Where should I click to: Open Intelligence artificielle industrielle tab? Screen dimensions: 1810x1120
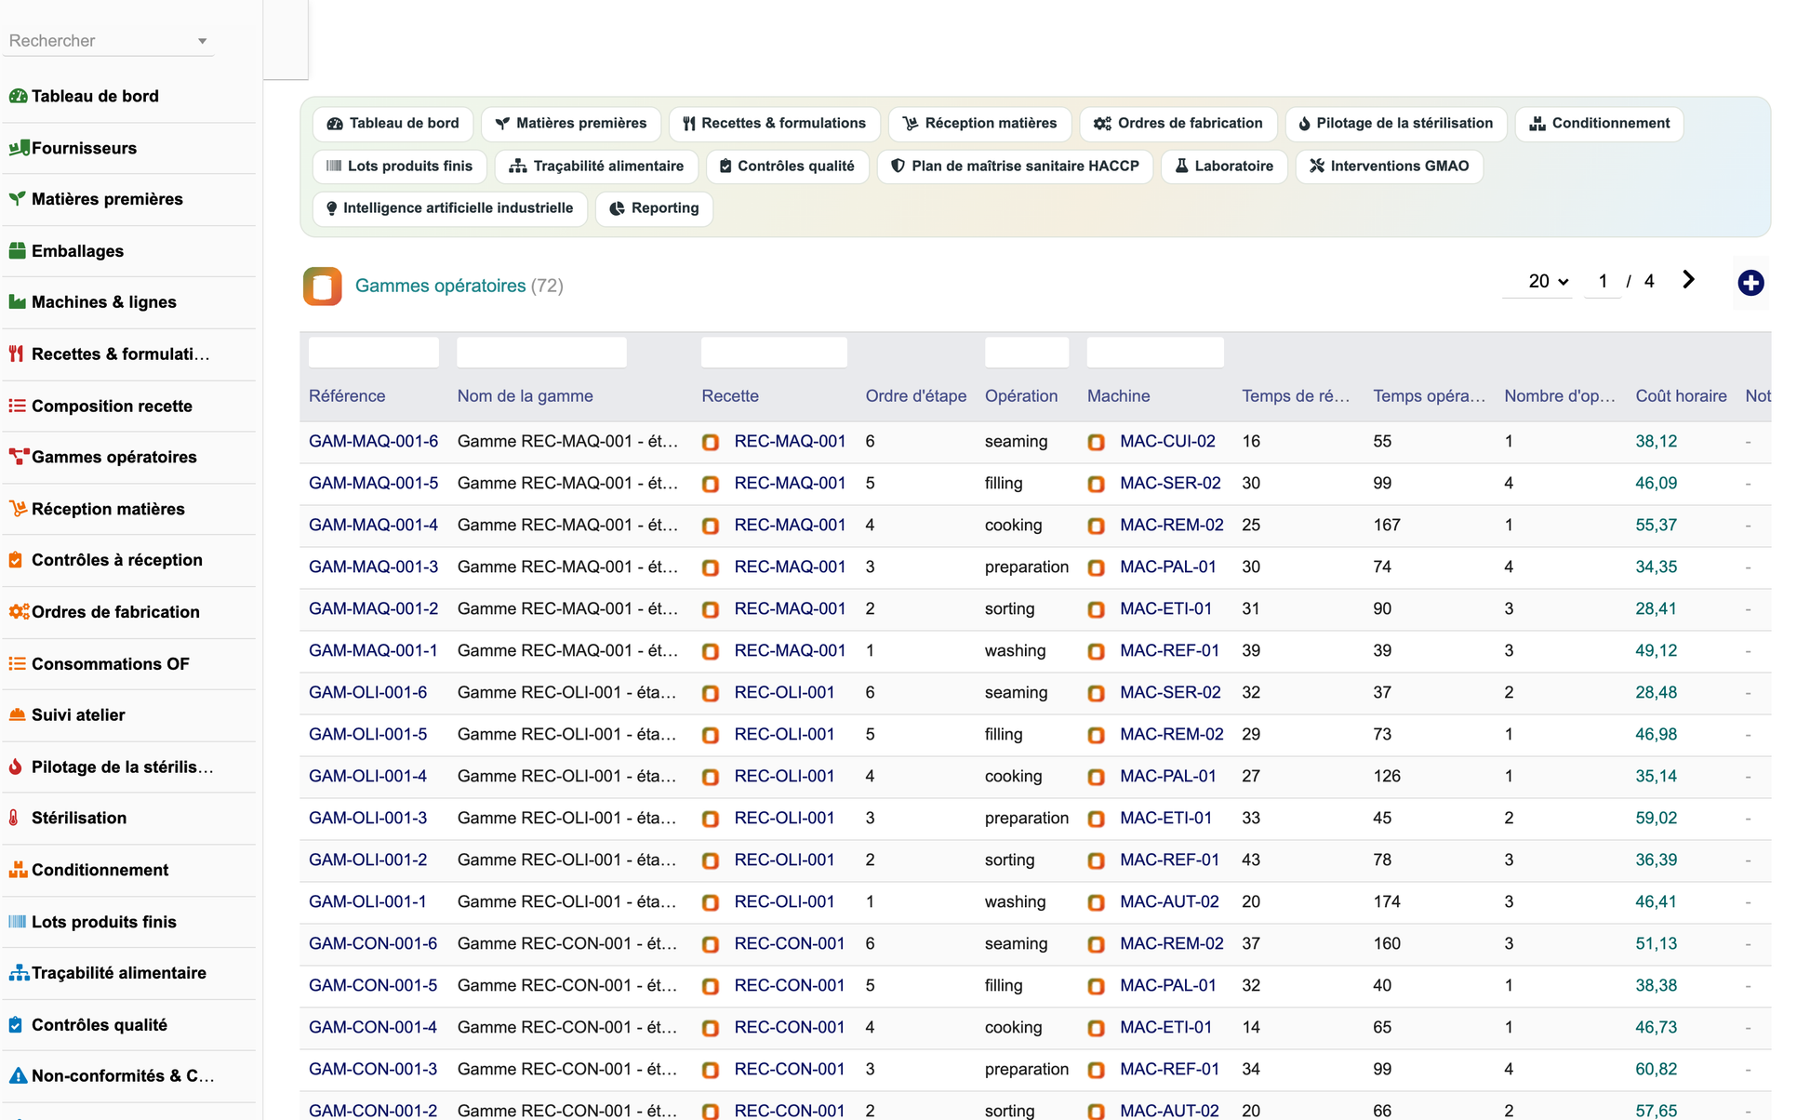[x=449, y=208]
